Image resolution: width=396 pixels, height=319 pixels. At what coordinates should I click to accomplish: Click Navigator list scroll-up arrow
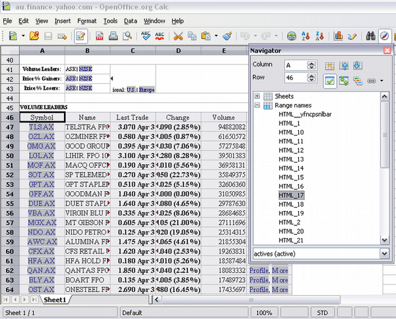pos(384,96)
